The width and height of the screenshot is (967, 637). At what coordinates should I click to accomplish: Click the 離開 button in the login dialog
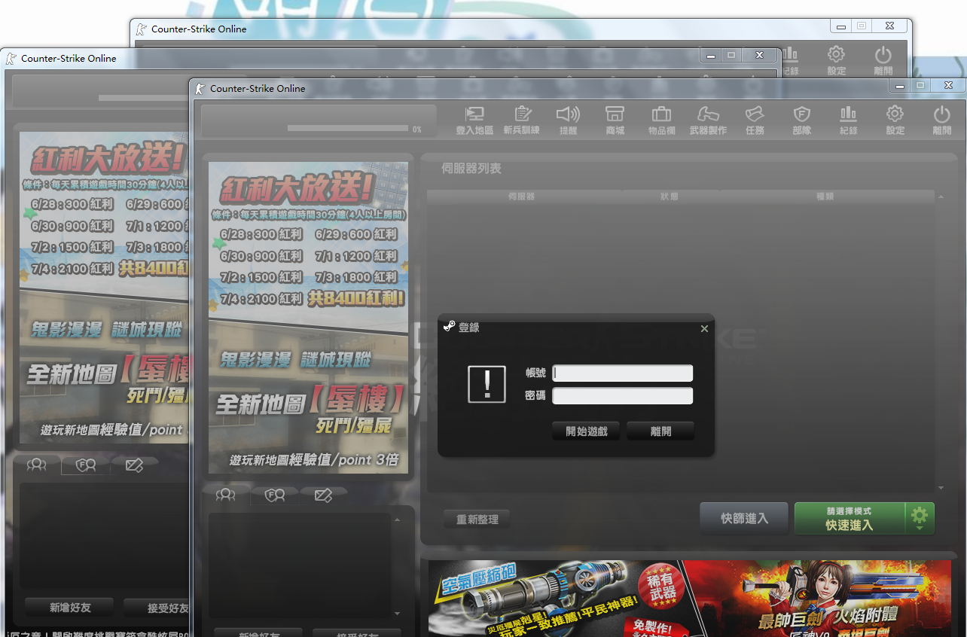tap(660, 431)
